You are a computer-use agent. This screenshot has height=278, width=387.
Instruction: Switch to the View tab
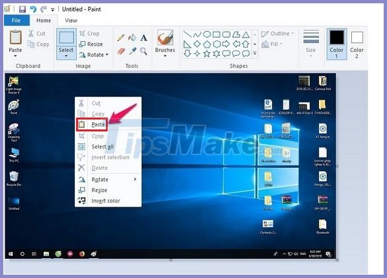tap(71, 20)
